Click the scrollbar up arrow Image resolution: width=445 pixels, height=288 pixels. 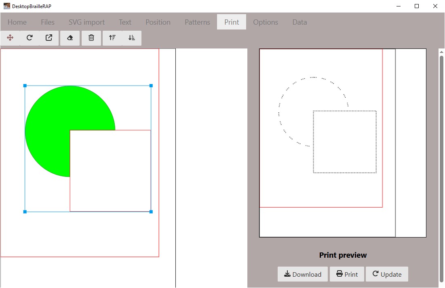441,52
